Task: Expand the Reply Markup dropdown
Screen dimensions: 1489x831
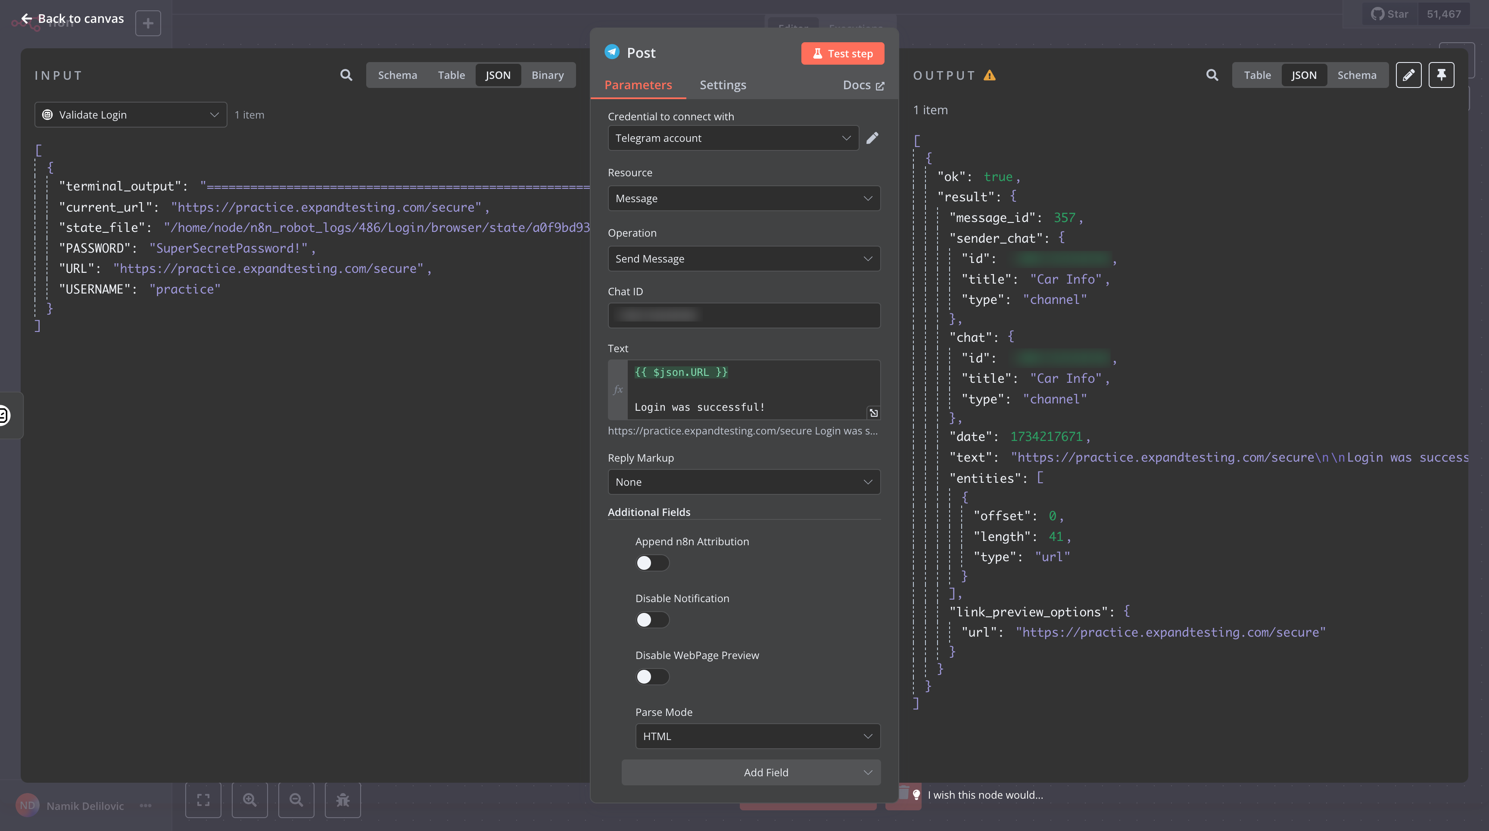Action: [743, 482]
